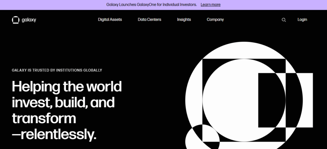Click the galaxy wordmark text
Viewport: 327px width, 149px height.
click(29, 20)
